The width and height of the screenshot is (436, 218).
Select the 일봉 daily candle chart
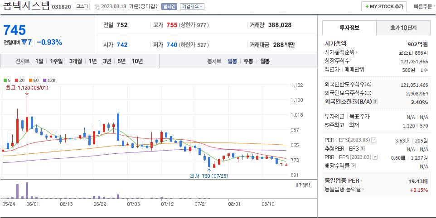(x=232, y=62)
